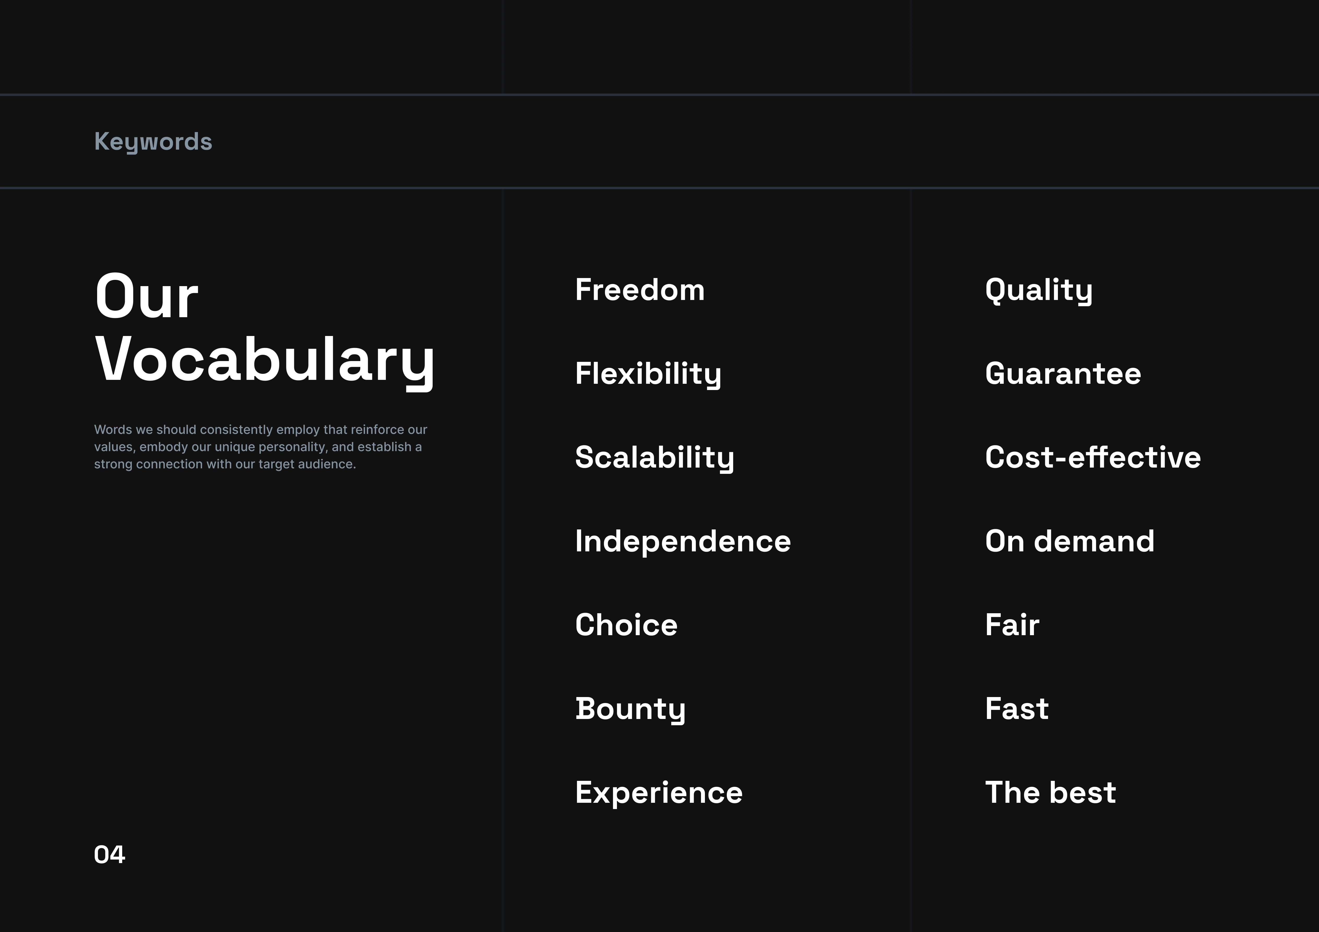The width and height of the screenshot is (1319, 932).
Task: Click the gray description paragraph under the title
Action: click(260, 446)
